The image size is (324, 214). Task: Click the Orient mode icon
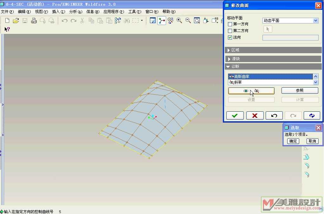point(171,21)
